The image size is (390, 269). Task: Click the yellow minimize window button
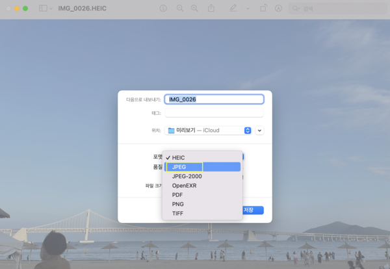point(17,8)
